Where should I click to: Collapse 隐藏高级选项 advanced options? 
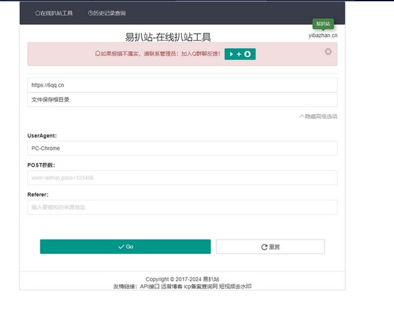click(318, 116)
